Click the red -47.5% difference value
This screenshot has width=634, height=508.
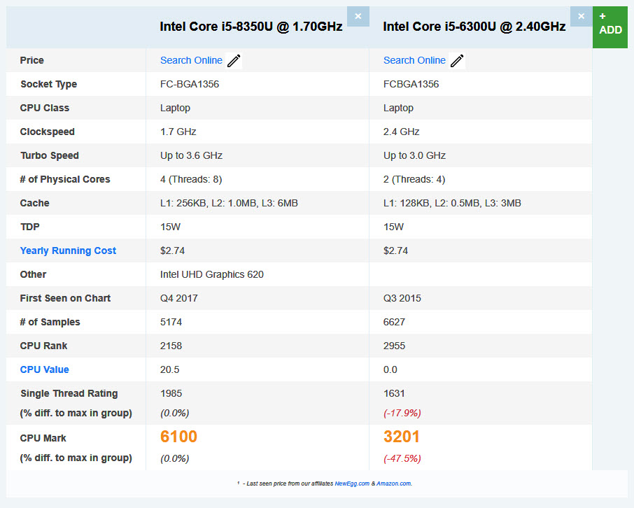click(402, 458)
